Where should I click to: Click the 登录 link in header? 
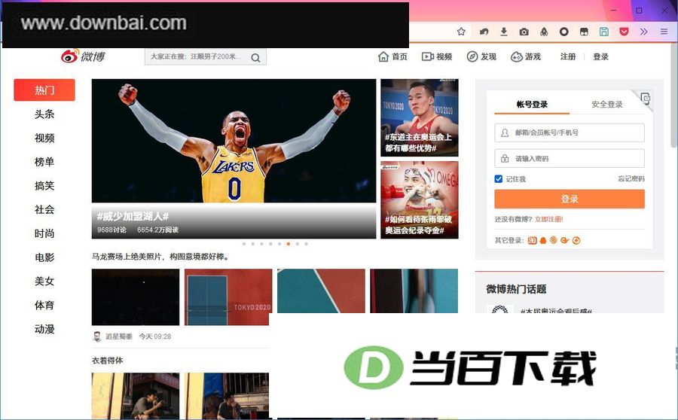pos(600,56)
